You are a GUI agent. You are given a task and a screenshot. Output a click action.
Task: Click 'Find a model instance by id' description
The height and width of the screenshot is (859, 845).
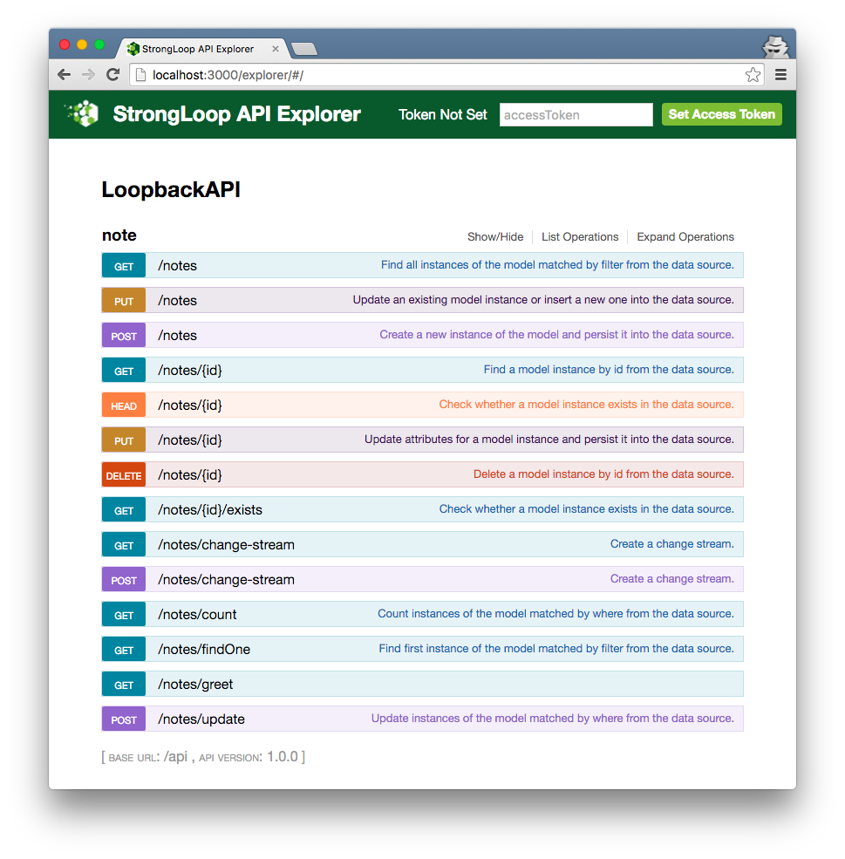point(609,369)
